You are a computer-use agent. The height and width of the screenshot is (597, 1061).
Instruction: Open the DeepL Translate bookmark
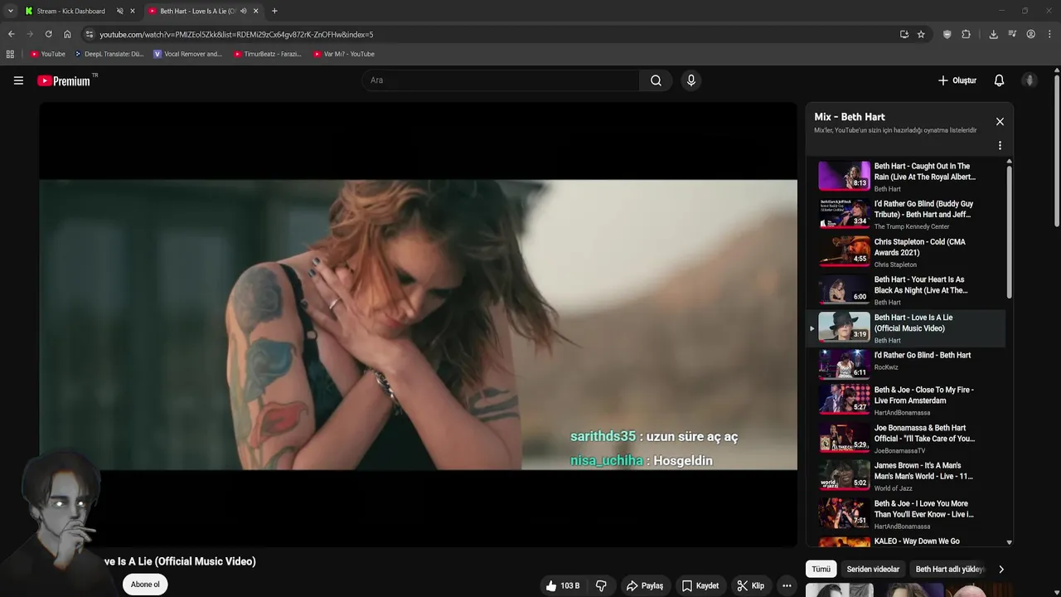(x=109, y=54)
